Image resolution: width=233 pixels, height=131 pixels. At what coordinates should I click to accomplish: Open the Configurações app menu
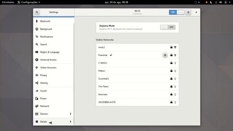[29, 2]
